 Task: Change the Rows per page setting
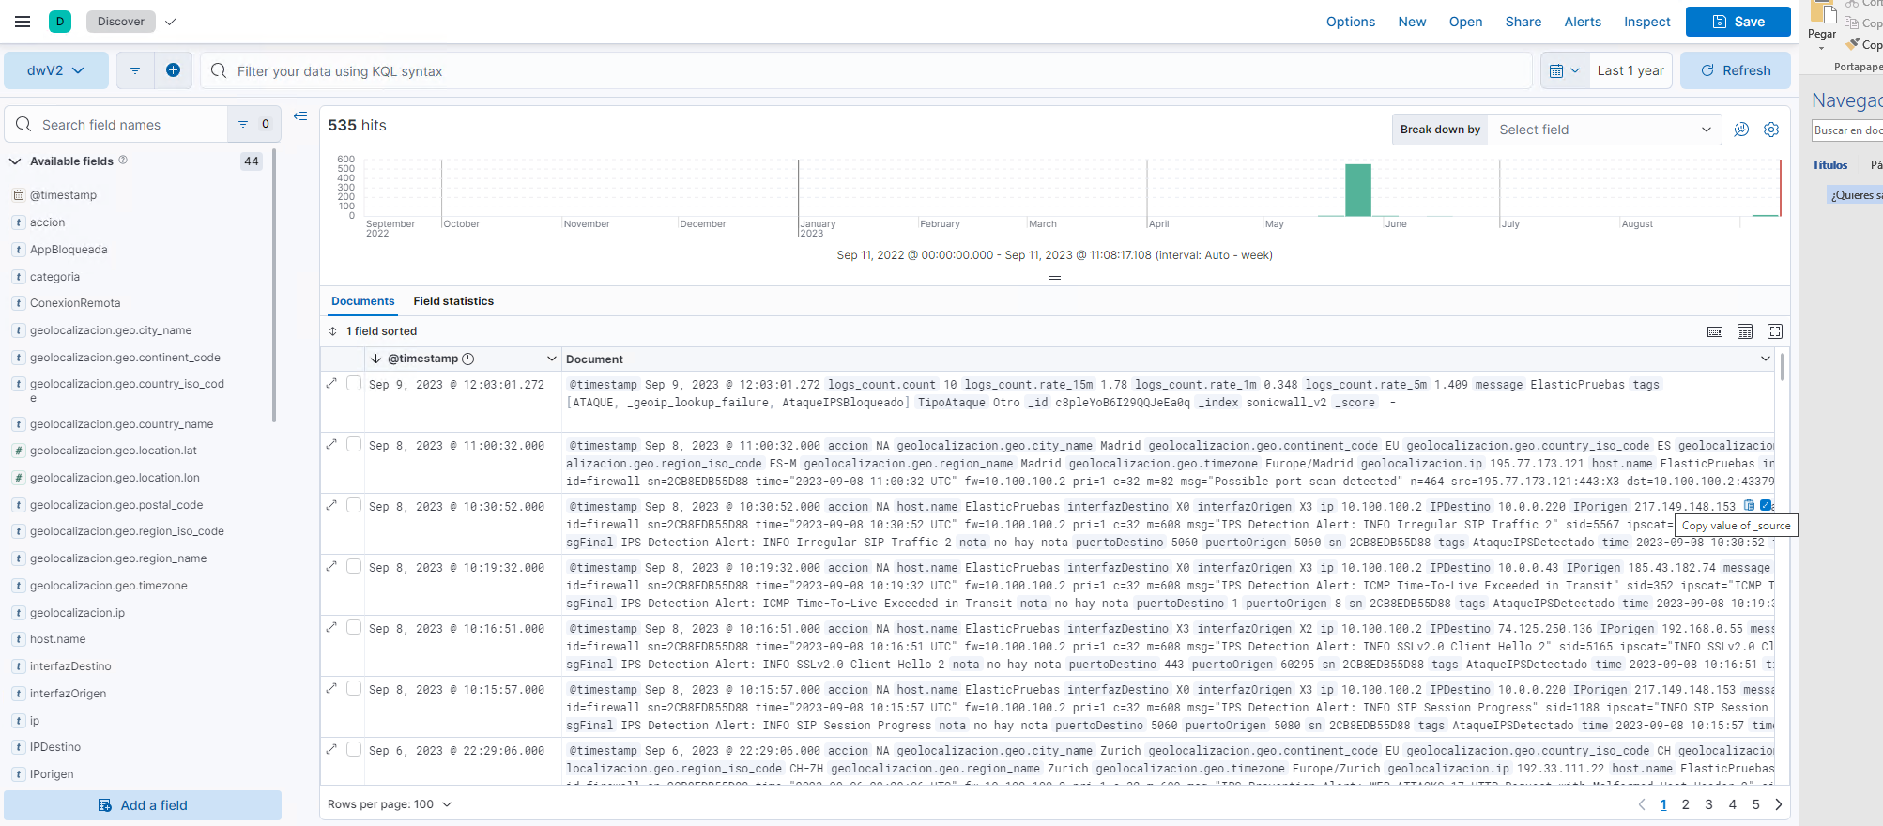point(390,804)
